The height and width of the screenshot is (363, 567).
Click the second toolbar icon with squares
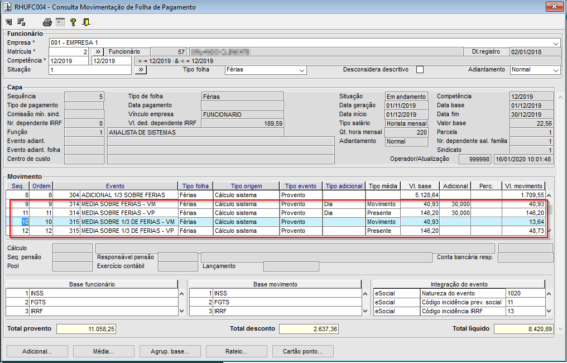[x=21, y=22]
